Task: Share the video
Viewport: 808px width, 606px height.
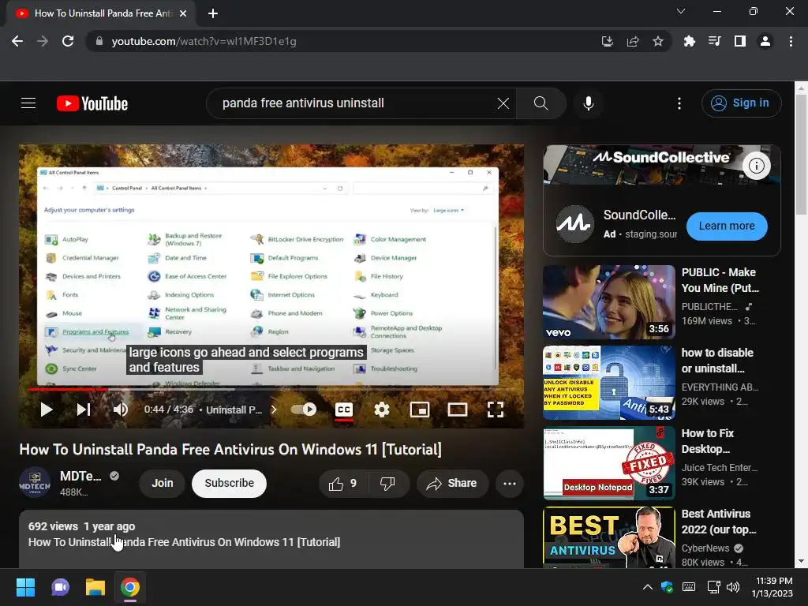Action: pos(452,484)
